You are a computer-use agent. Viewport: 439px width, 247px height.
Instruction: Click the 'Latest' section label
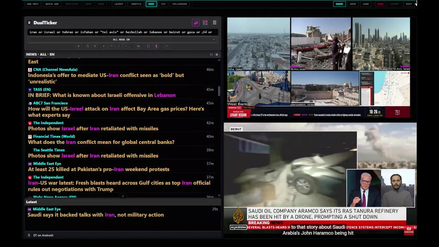(x=32, y=202)
